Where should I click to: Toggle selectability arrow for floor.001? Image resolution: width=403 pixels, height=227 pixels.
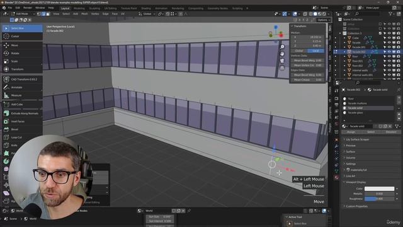[385, 61]
